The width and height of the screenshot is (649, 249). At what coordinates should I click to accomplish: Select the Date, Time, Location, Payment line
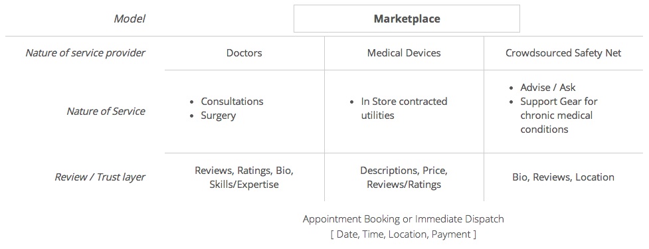(404, 234)
